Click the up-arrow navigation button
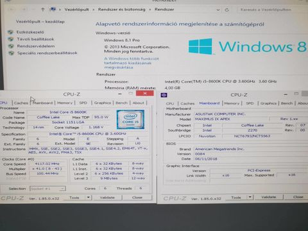This screenshot has width=308, height=231. [43, 10]
